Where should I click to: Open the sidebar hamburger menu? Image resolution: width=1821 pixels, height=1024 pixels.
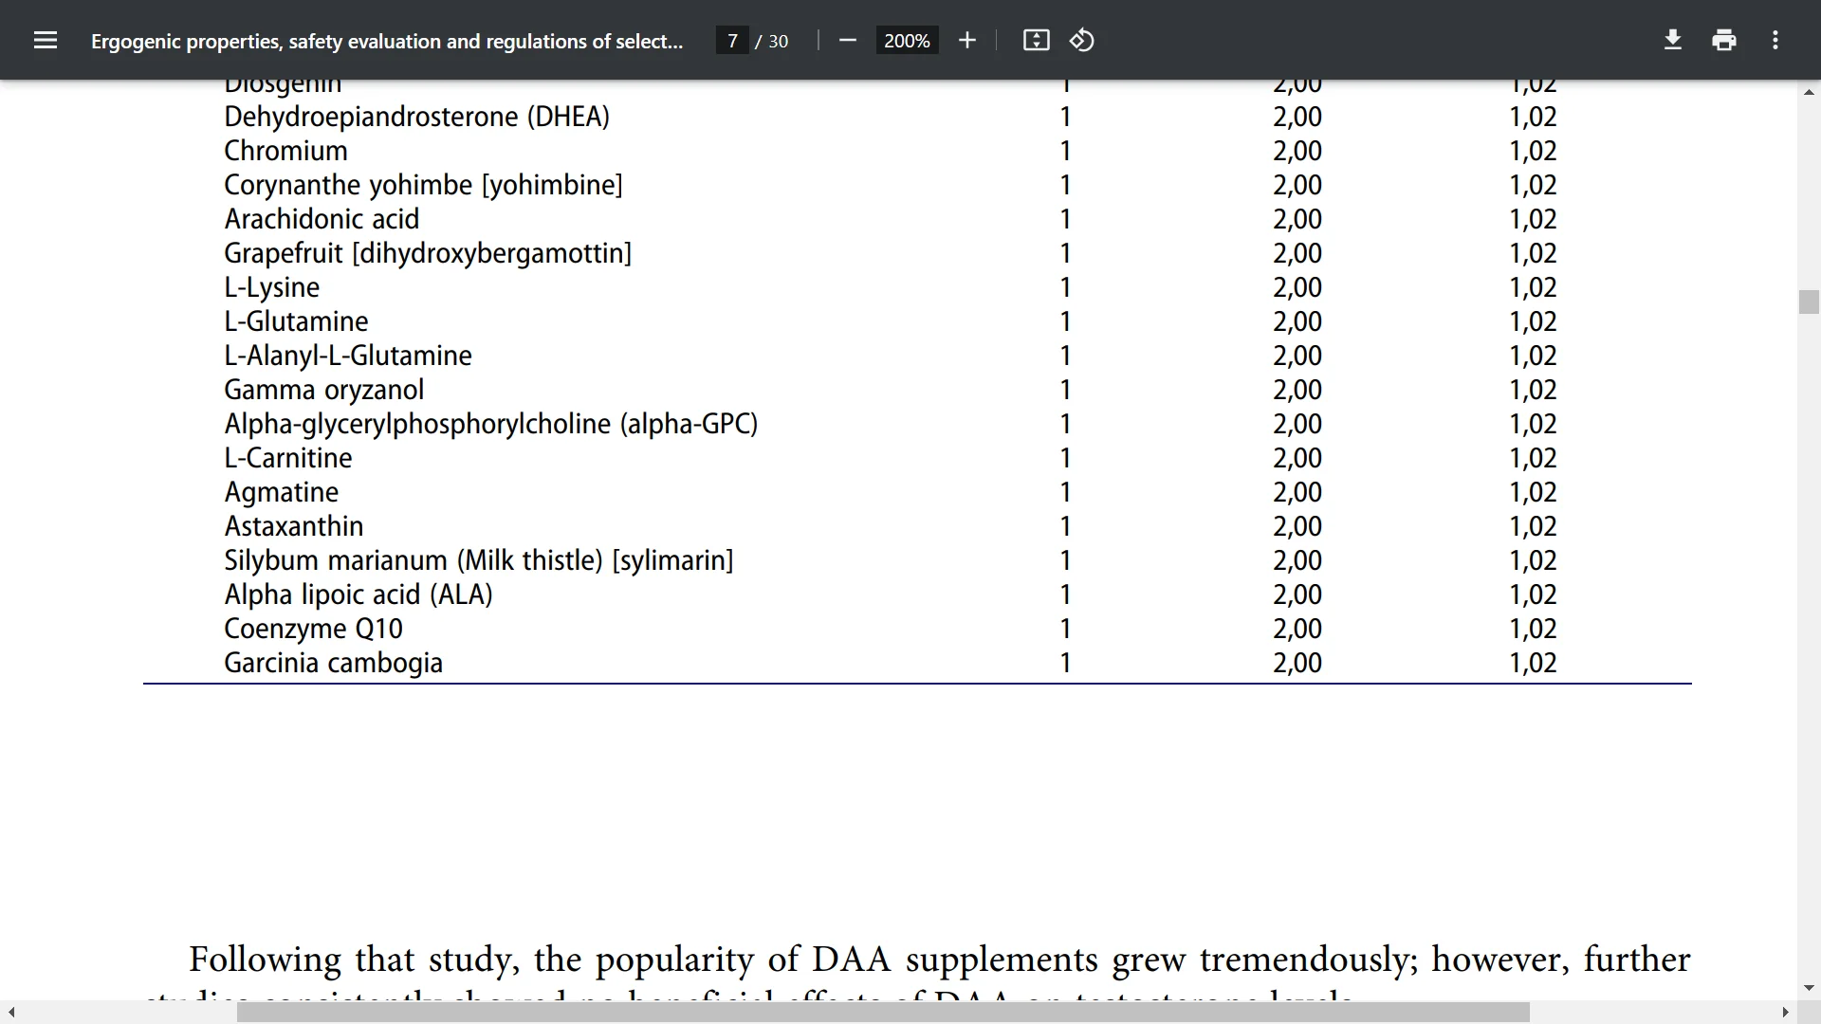click(46, 41)
